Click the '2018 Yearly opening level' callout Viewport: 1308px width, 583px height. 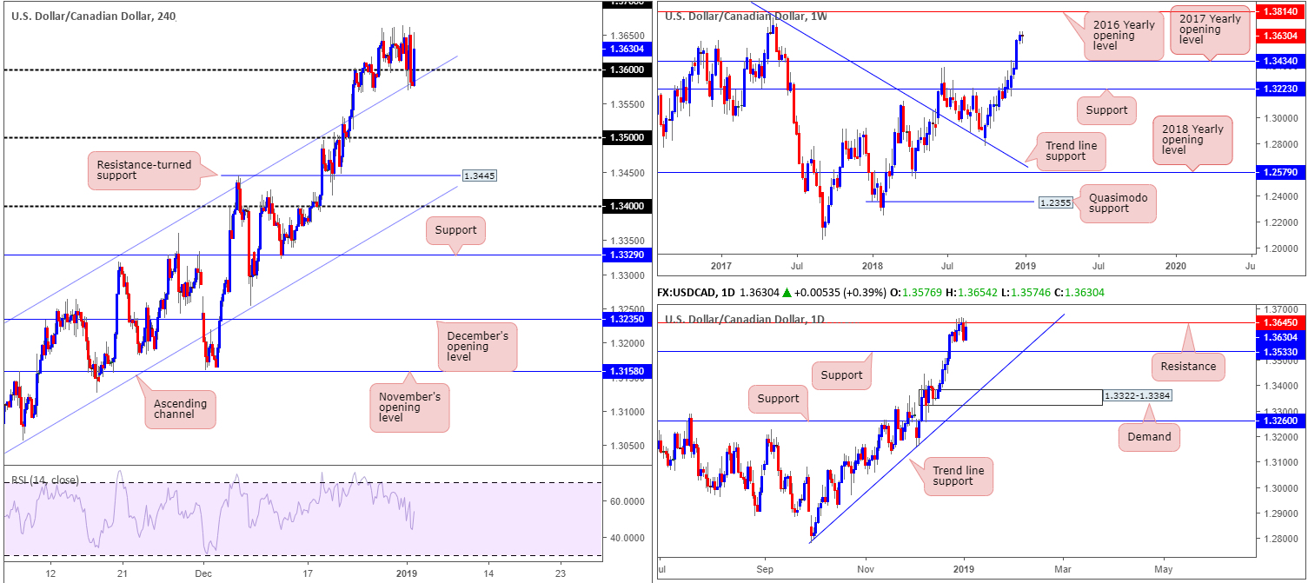click(x=1192, y=140)
